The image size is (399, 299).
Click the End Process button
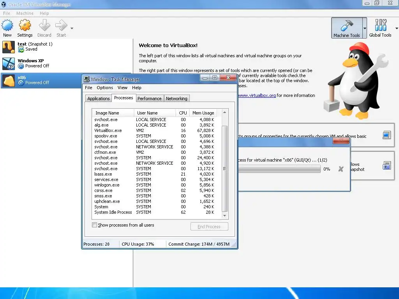209,227
